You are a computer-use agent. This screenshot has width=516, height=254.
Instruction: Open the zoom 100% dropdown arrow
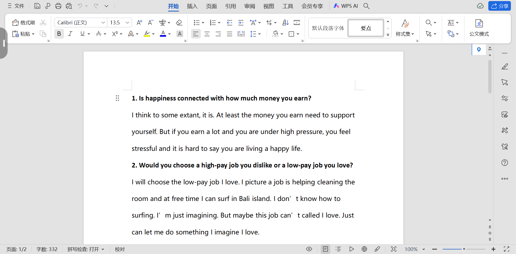(424, 249)
